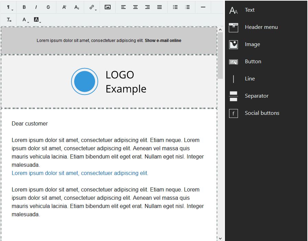Click the Dear customer text
308x241 pixels.
pos(30,123)
